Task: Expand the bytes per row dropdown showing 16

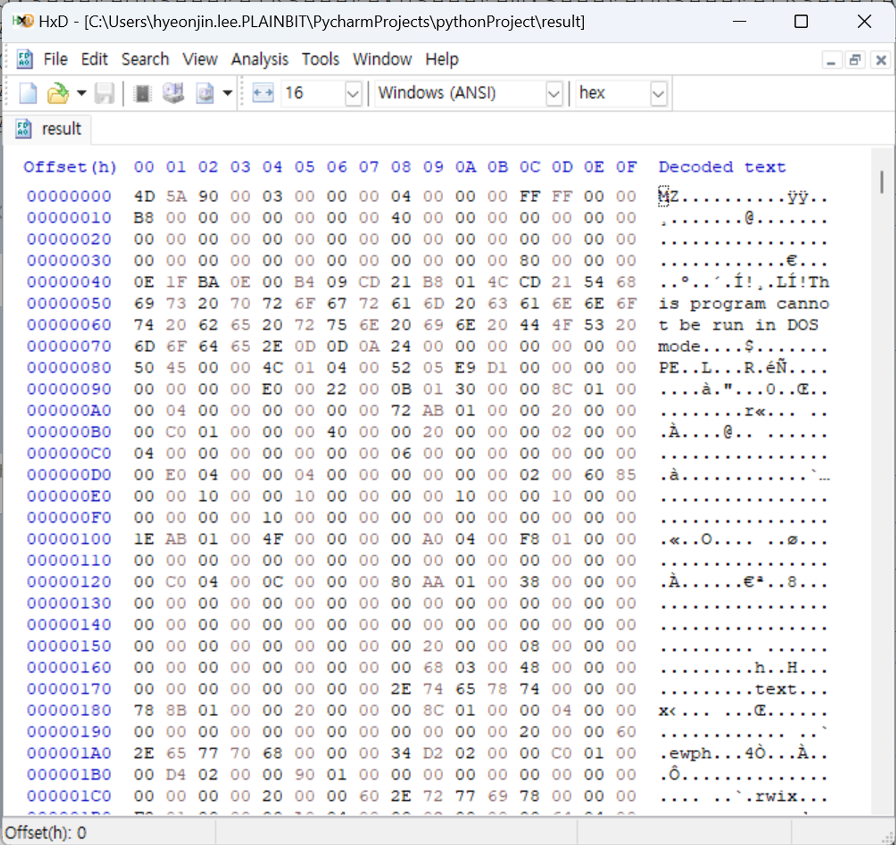Action: (x=353, y=94)
